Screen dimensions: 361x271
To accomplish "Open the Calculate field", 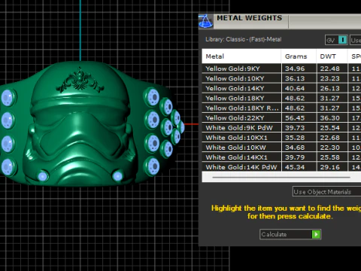I will click(290, 234).
